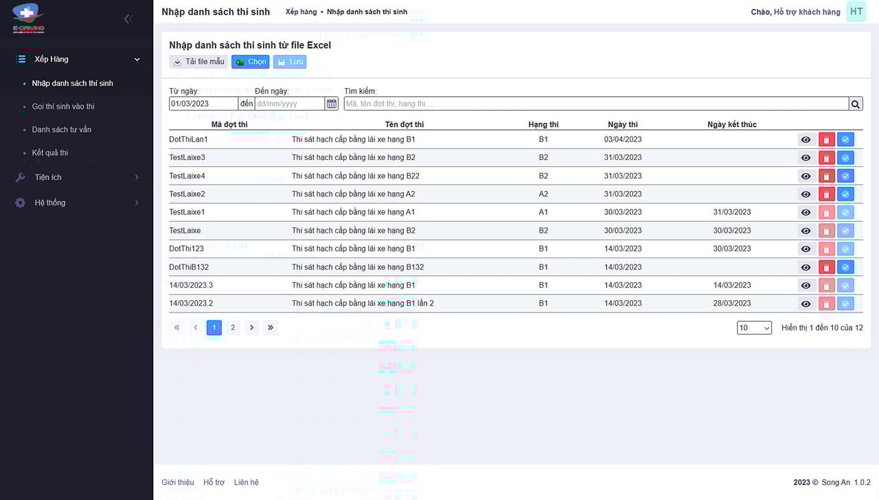Click the Tải file mẫu button
Viewport: 879px width, 500px height.
[x=198, y=62]
